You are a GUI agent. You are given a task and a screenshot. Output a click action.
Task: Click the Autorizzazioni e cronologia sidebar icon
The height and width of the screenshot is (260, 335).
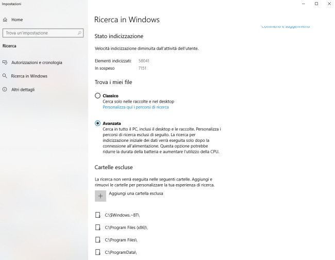point(5,62)
